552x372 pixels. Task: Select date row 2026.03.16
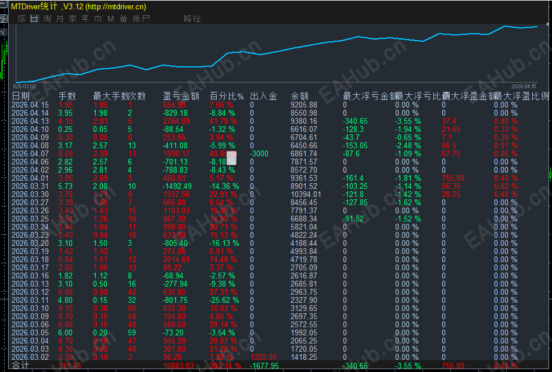click(x=30, y=276)
